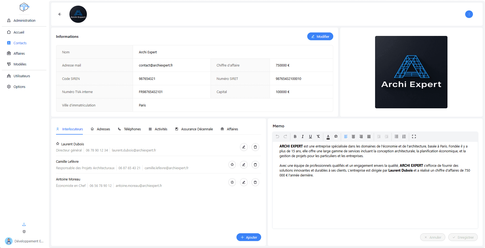The height and width of the screenshot is (248, 485).
Task: Click the back arrow in header
Action: pyautogui.click(x=60, y=14)
